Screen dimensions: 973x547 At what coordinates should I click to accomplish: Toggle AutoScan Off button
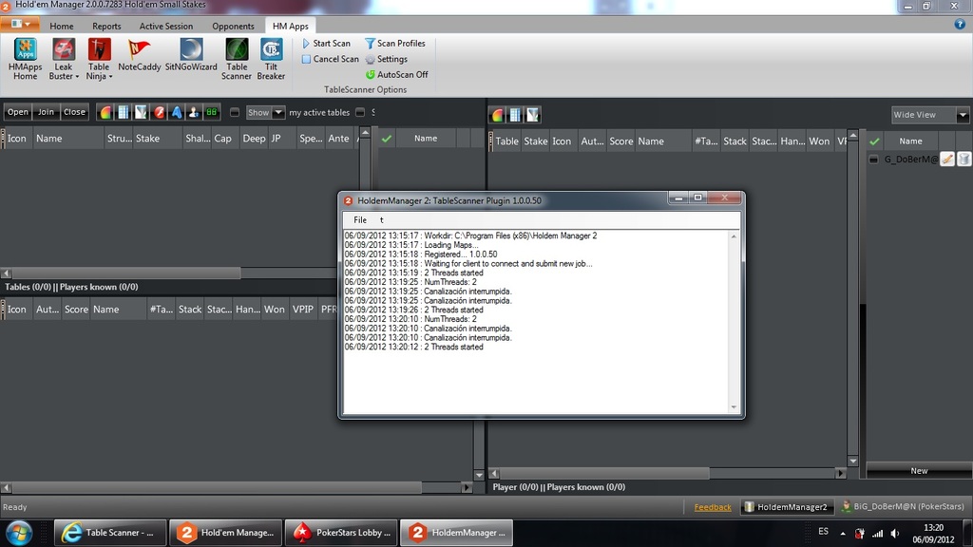[396, 74]
